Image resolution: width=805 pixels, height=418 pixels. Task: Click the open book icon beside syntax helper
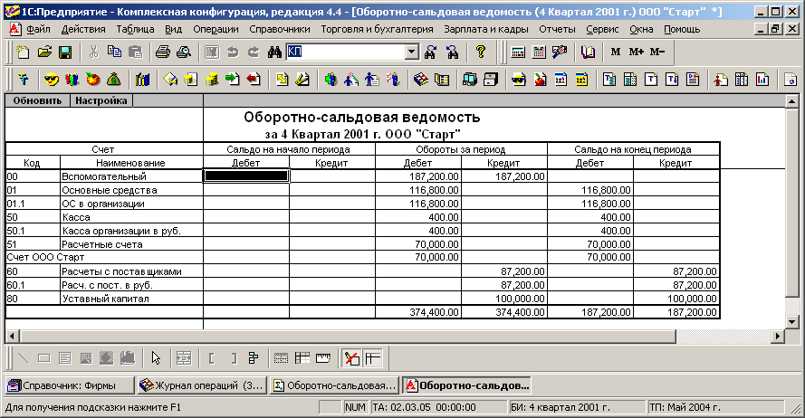588,52
